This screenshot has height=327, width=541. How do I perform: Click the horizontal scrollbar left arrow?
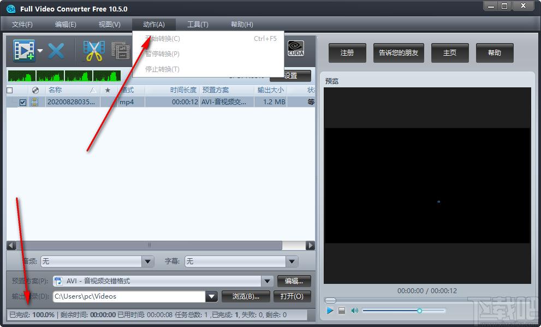coord(11,245)
